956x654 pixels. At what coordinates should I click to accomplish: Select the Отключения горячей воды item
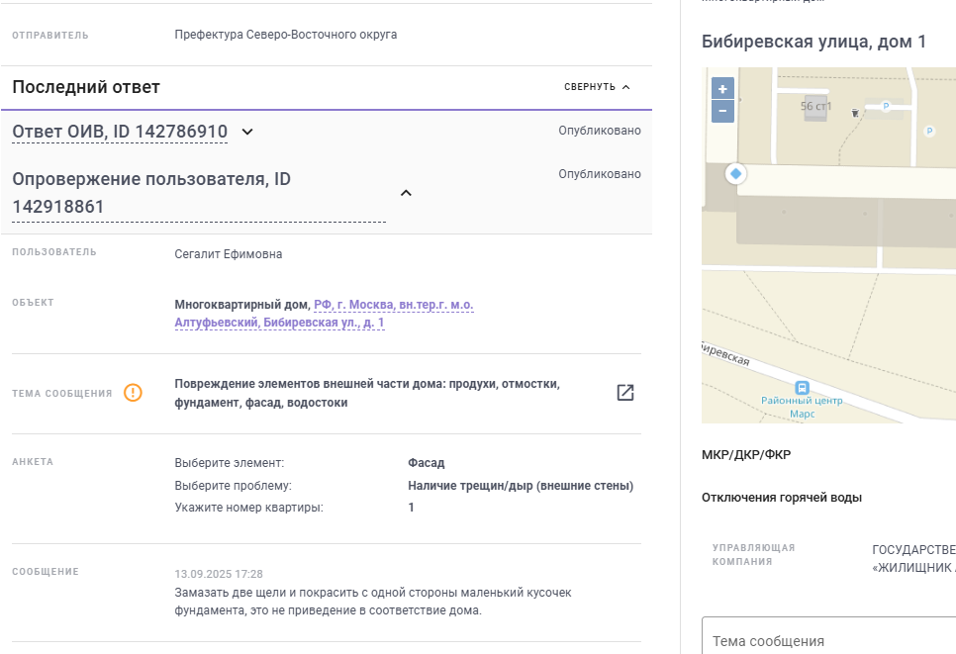(x=782, y=498)
